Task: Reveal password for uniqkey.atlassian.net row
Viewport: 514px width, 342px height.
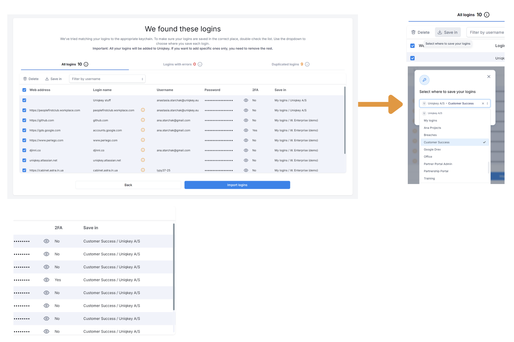Action: (246, 160)
